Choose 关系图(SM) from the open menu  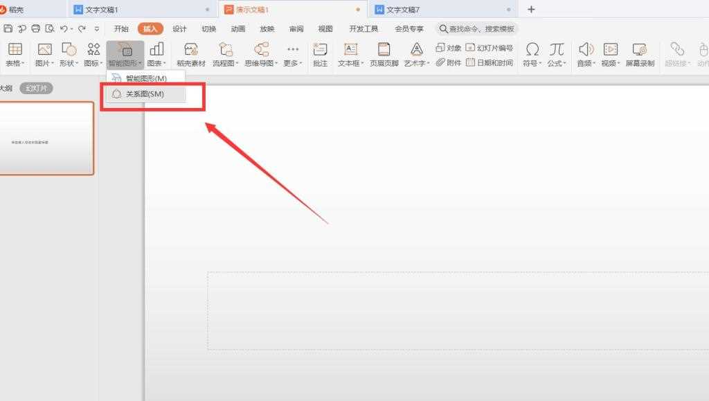point(143,93)
